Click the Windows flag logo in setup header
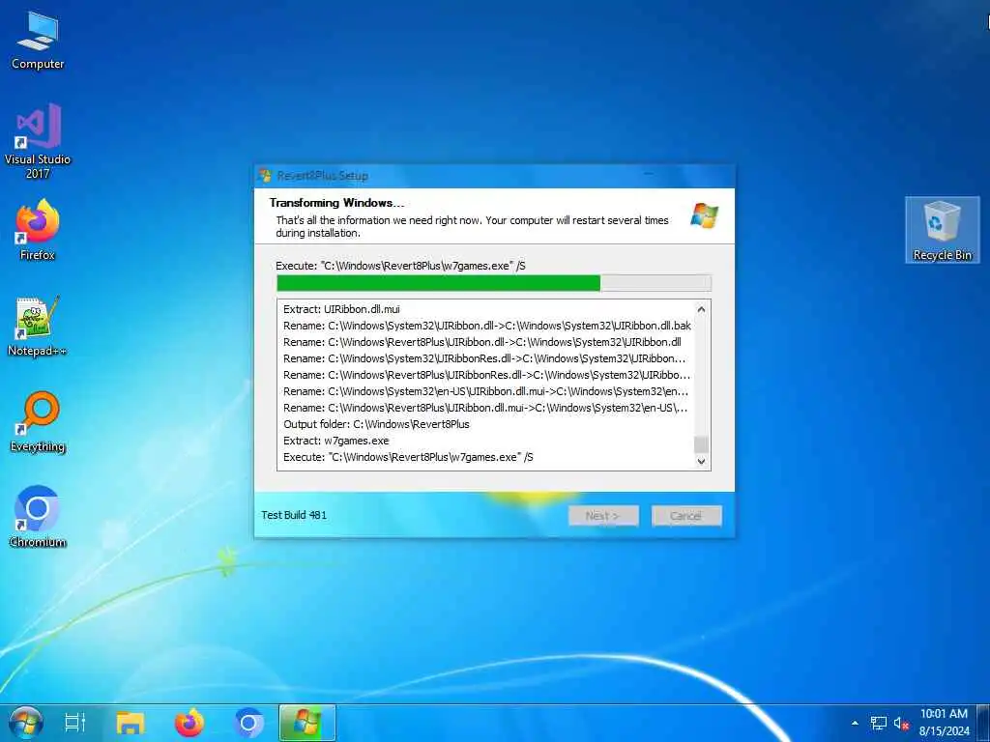 [x=704, y=215]
